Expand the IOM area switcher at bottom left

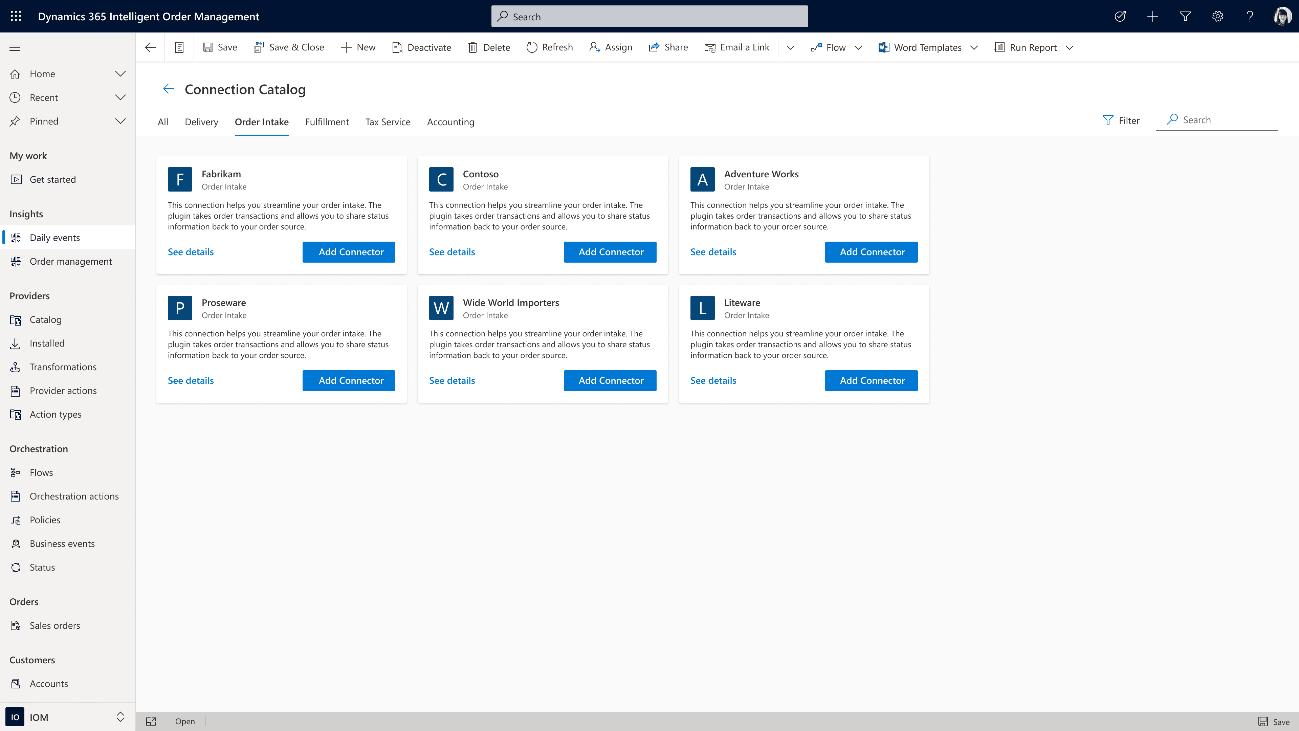click(x=120, y=716)
